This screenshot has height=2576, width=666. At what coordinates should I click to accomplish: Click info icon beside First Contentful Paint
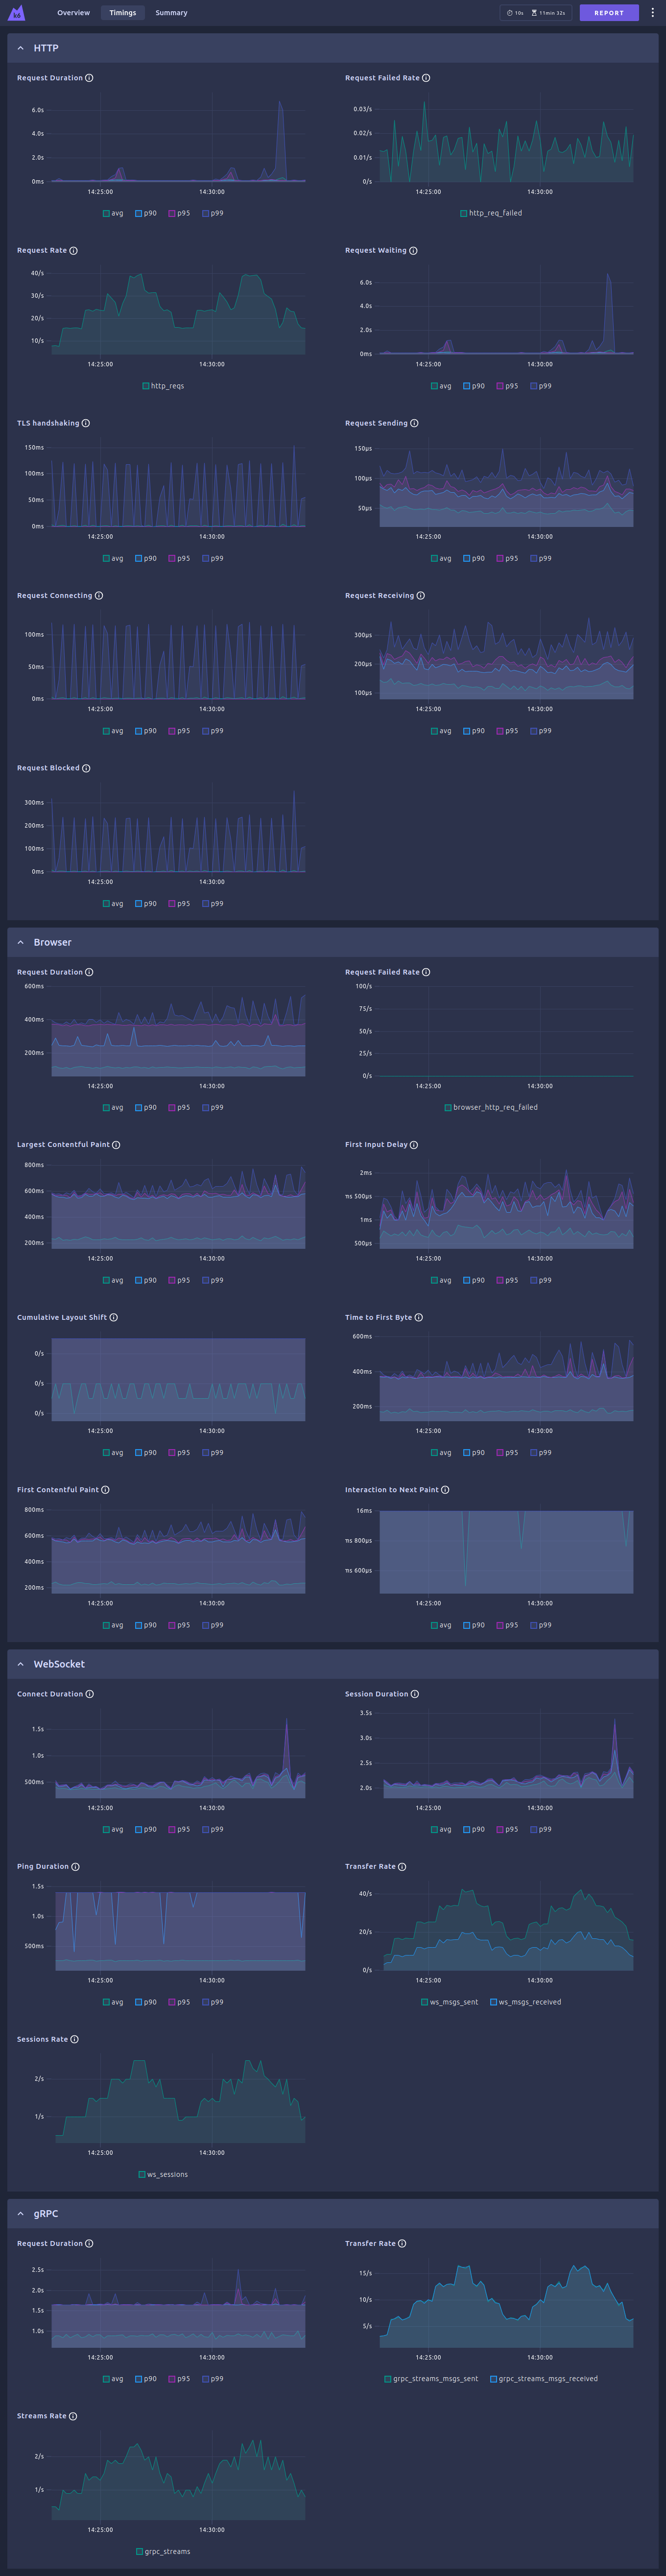coord(105,1490)
